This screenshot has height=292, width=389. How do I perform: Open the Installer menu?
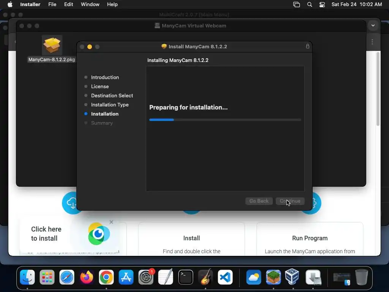tap(30, 5)
